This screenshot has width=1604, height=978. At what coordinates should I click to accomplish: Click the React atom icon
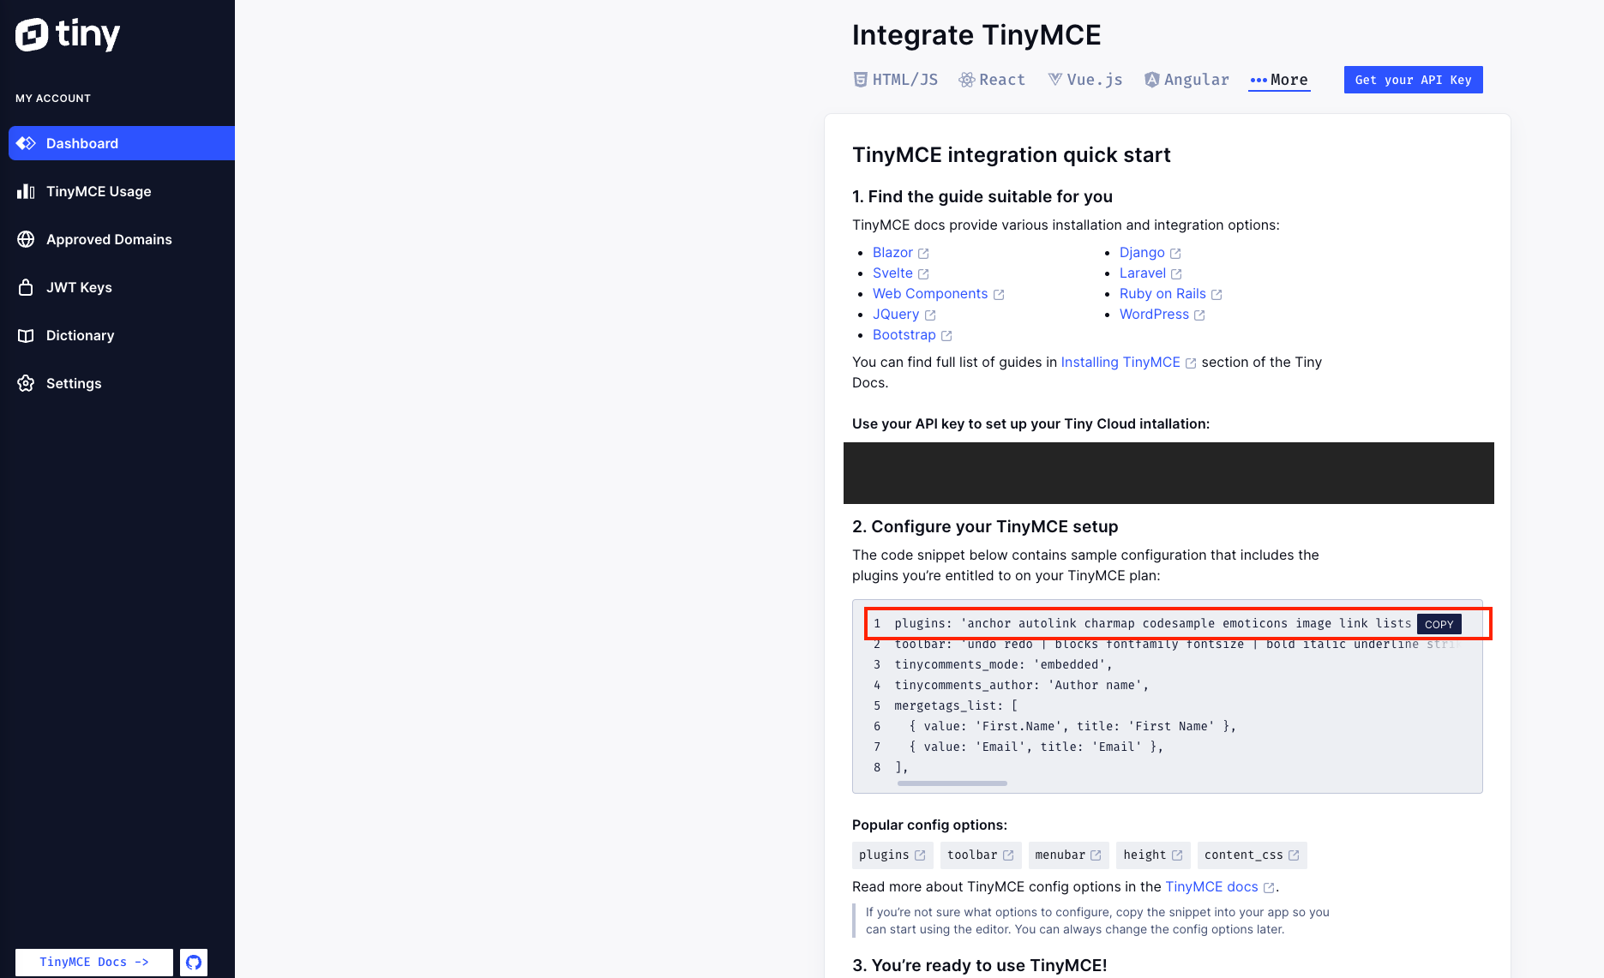(967, 80)
